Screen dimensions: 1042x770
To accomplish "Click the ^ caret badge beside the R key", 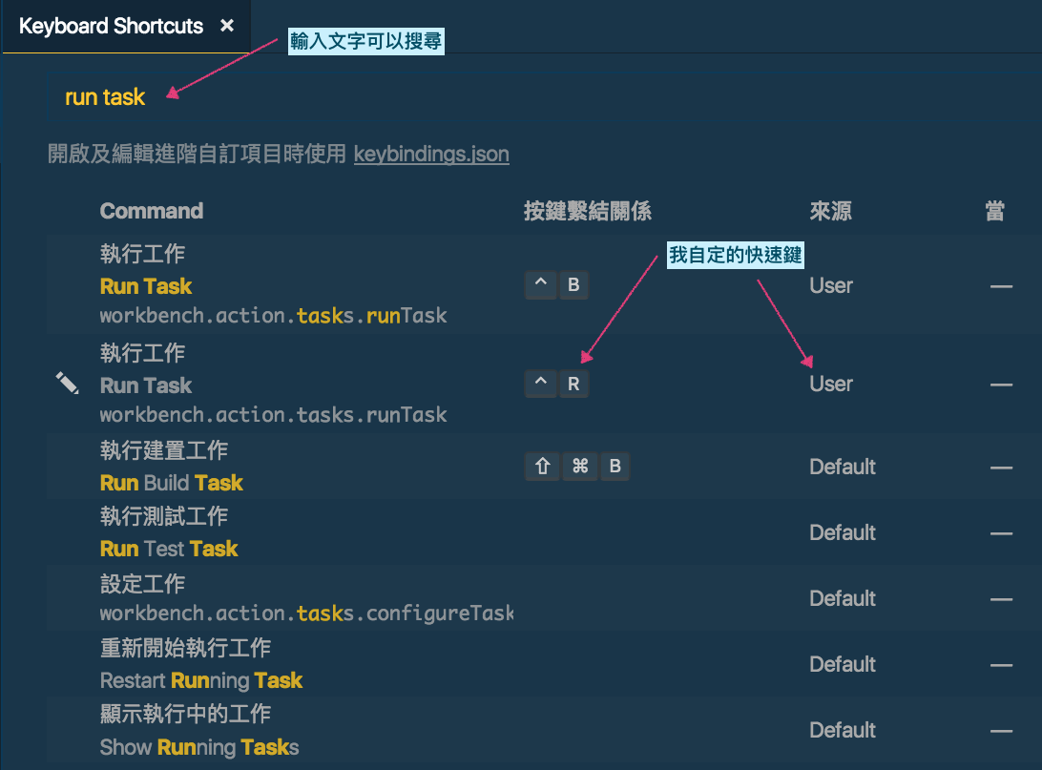I will [540, 384].
